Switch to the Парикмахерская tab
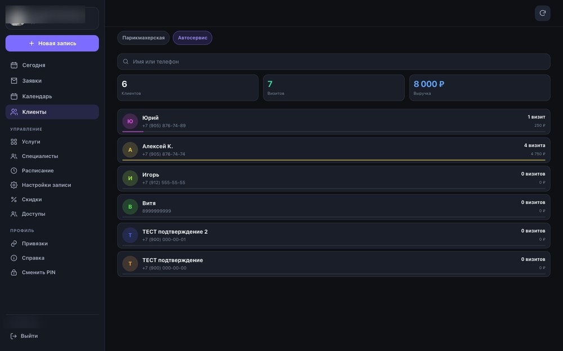Viewport: 563px width, 351px height. (x=143, y=38)
